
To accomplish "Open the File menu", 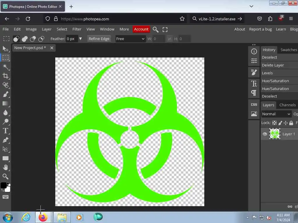I will (6, 29).
